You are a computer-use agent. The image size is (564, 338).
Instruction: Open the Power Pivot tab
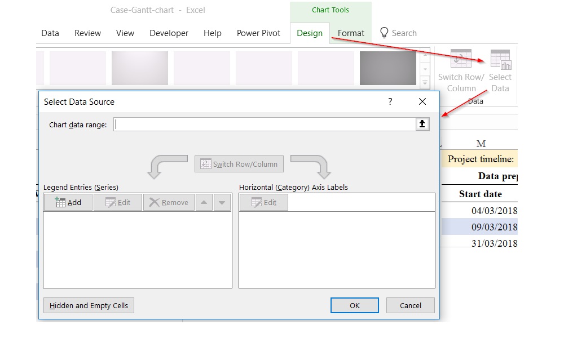[259, 33]
